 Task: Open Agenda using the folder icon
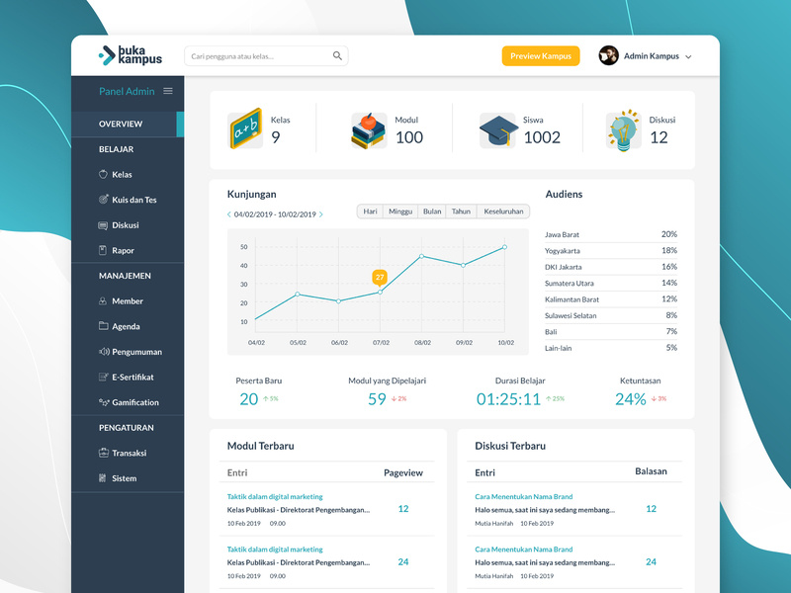point(104,326)
